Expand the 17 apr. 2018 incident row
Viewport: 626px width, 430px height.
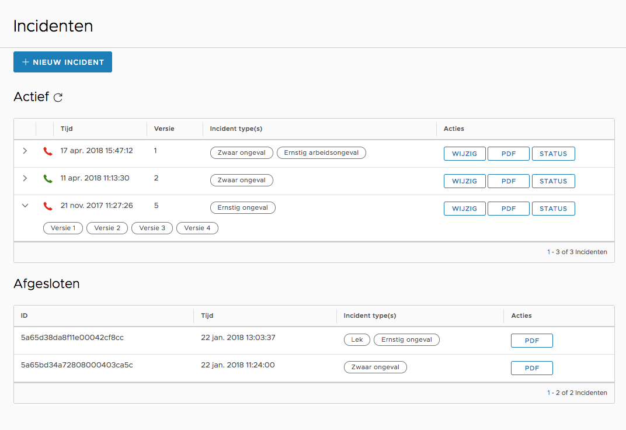(x=25, y=151)
